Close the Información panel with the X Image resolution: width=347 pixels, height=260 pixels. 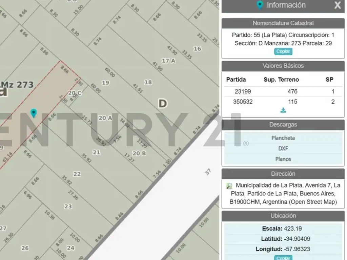coord(338,5)
